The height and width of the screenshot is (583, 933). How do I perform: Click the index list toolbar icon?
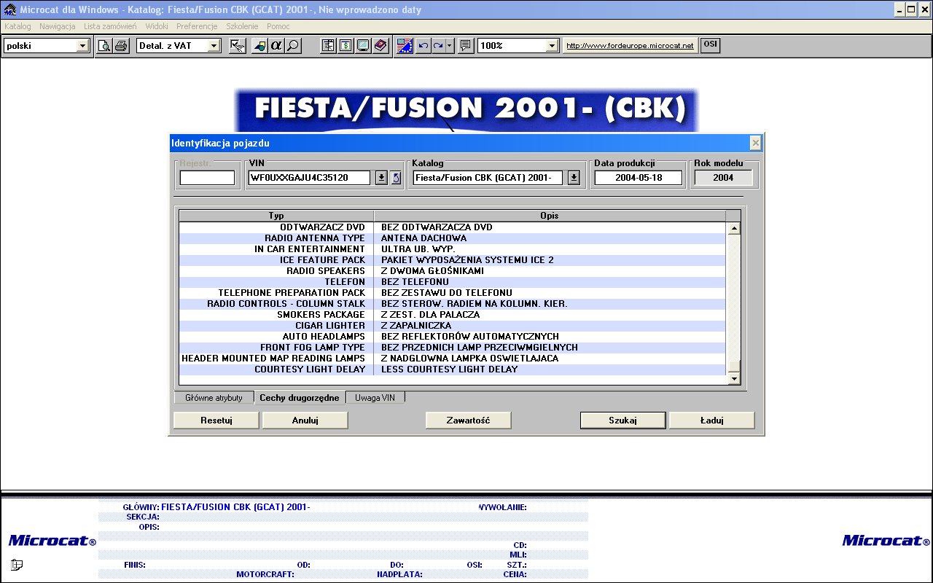pyautogui.click(x=328, y=46)
